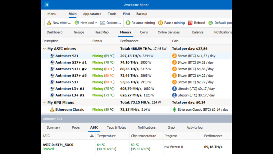Click the New miner pickaxe icon
Viewport: 273px width, 154px height.
[x=49, y=22]
